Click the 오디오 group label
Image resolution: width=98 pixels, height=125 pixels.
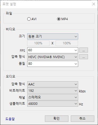click(11, 76)
